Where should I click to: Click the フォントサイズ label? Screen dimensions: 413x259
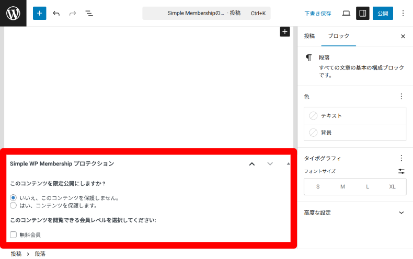point(320,171)
